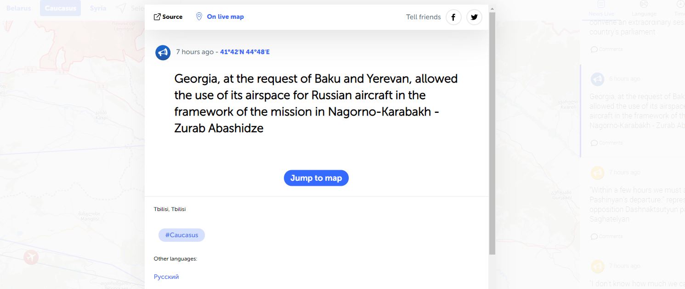Screen dimensions: 685x289
Task: Click the external Source link icon
Action: pyautogui.click(x=157, y=17)
